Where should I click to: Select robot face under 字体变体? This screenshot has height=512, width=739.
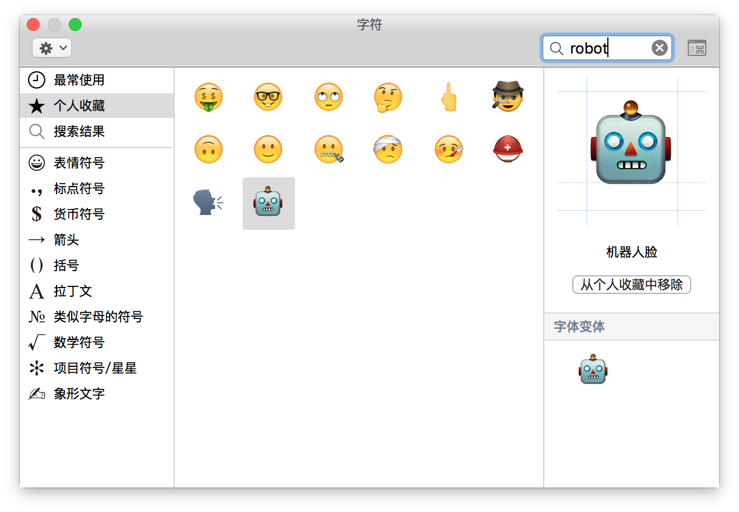593,369
